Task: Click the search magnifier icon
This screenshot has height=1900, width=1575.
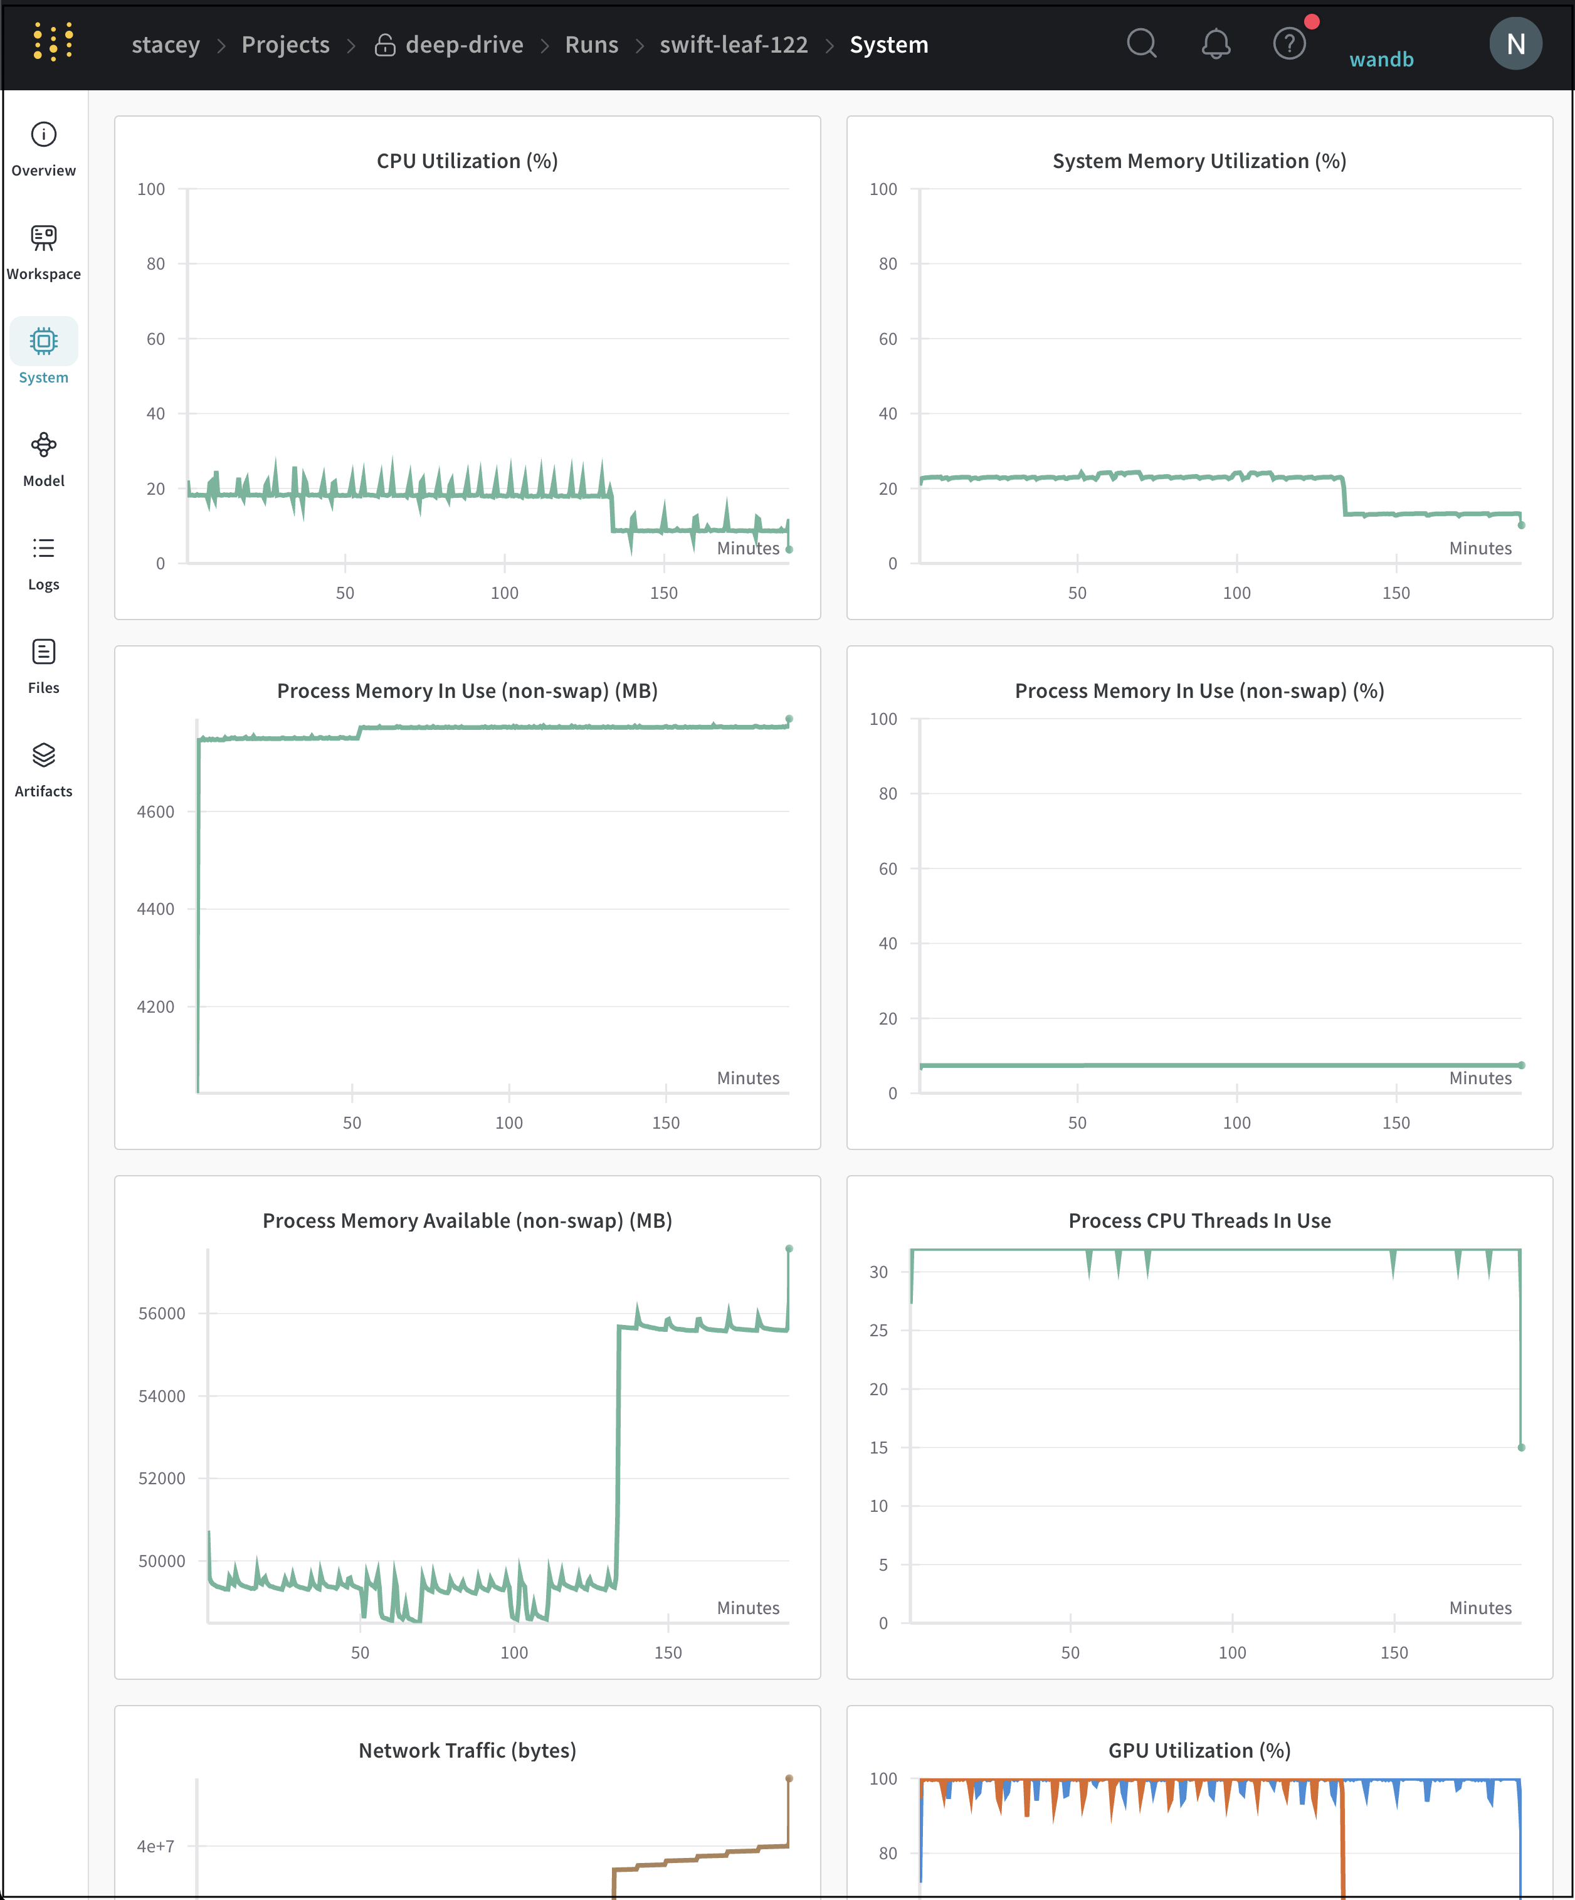Action: pos(1142,43)
